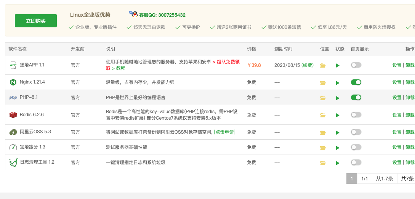Viewport: 415px width, 199px height.
Task: Open folder location for 宝塔跑分 1.3
Action: pyautogui.click(x=323, y=148)
